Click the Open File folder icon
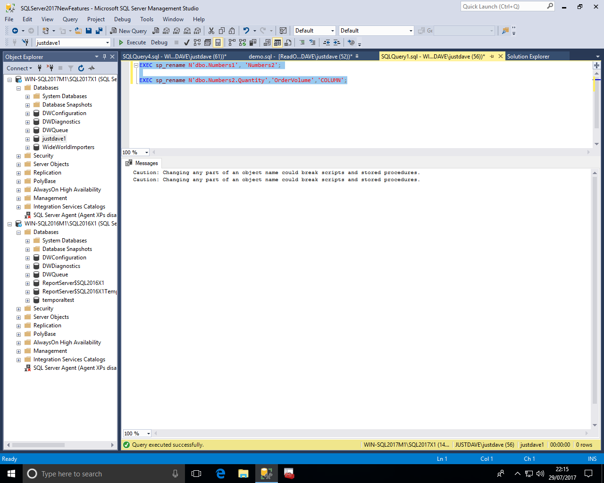 78,31
